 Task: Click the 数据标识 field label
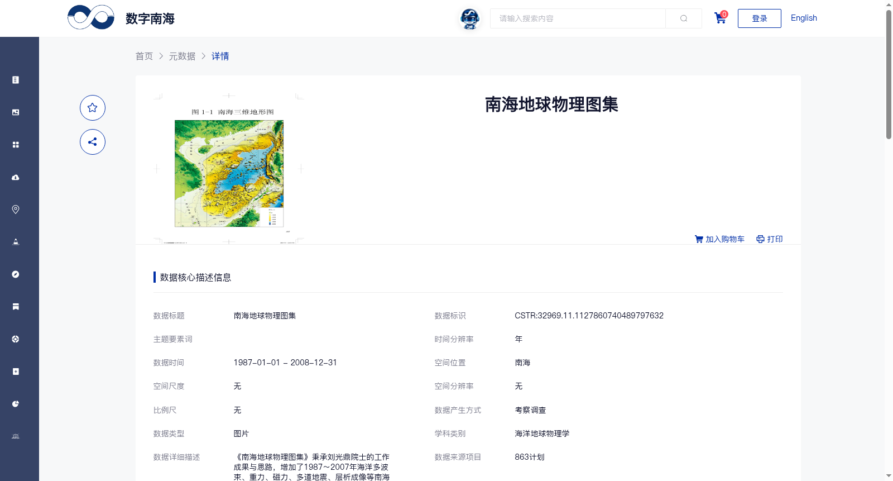[450, 316]
